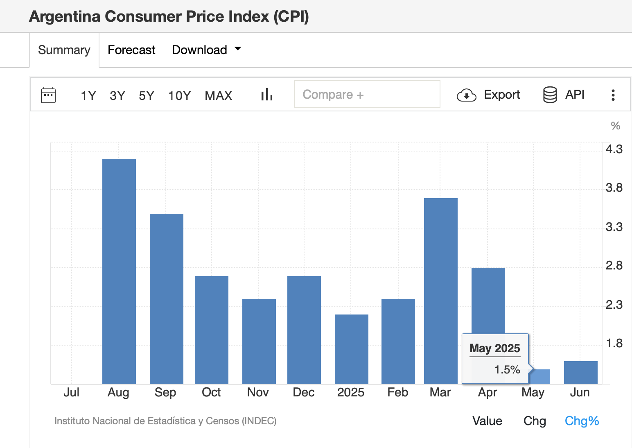Select the 3Y time range
The height and width of the screenshot is (448, 632).
(x=117, y=95)
